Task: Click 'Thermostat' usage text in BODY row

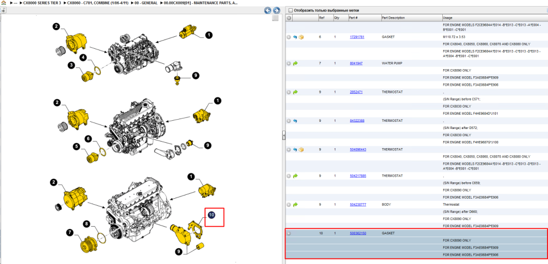Action: coord(450,205)
